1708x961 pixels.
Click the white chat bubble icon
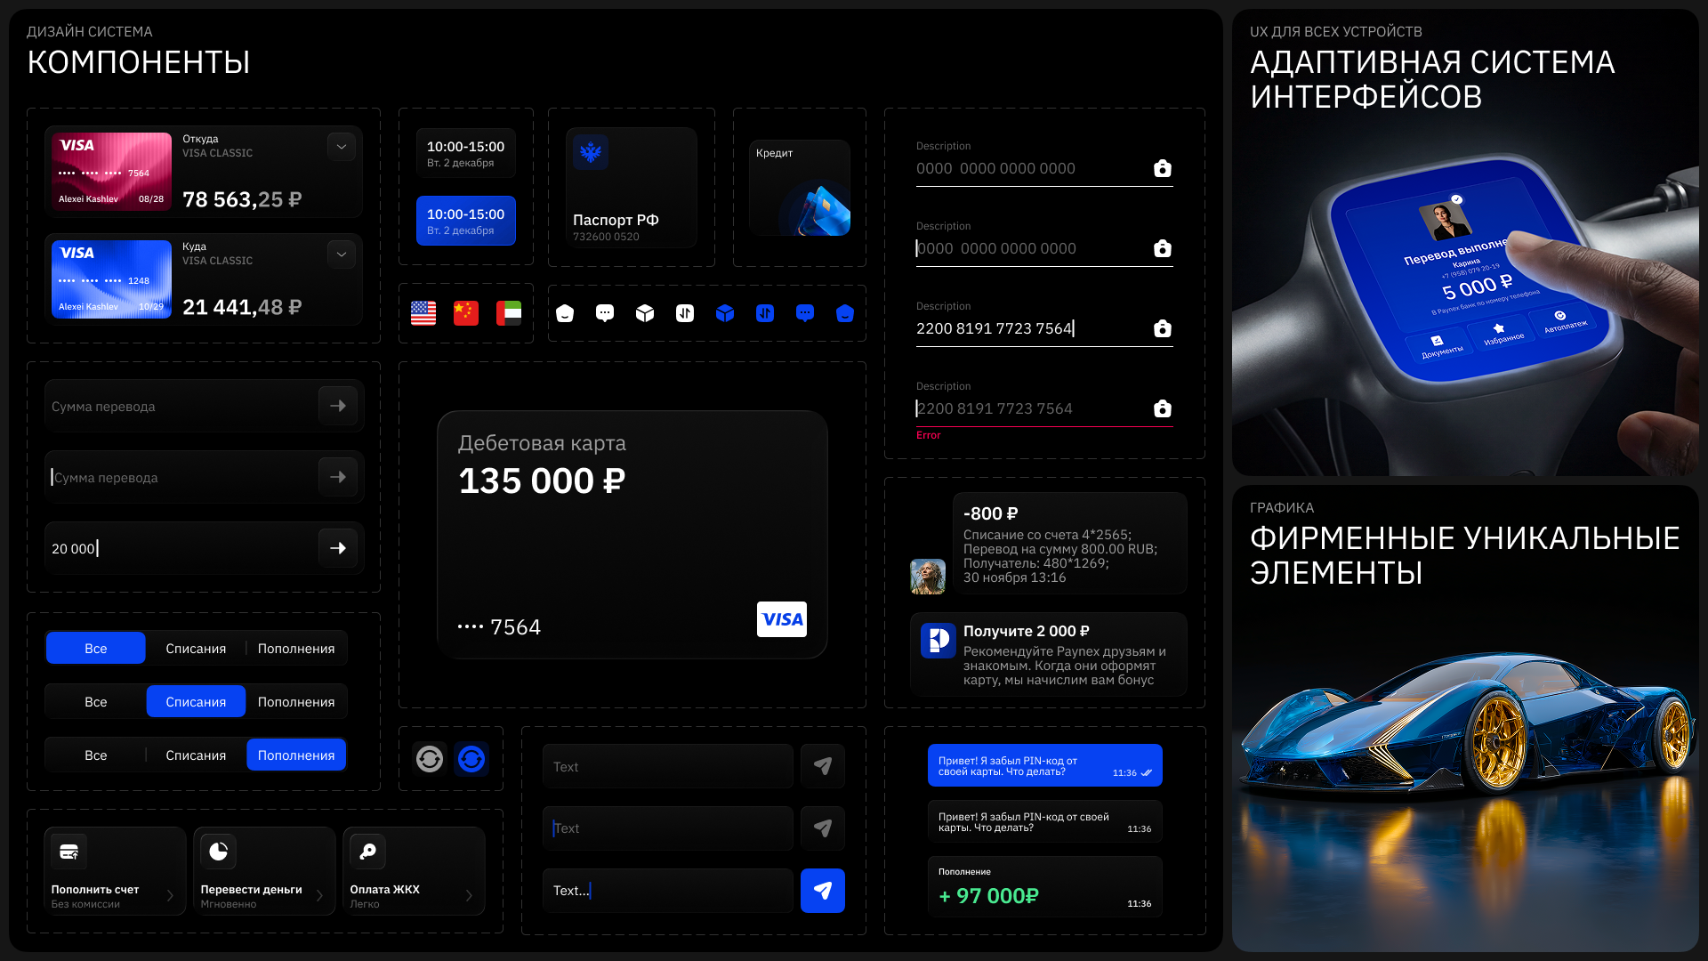tap(605, 313)
